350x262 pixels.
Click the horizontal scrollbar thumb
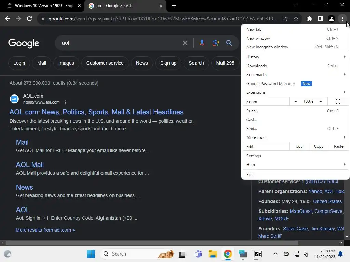click(152, 243)
